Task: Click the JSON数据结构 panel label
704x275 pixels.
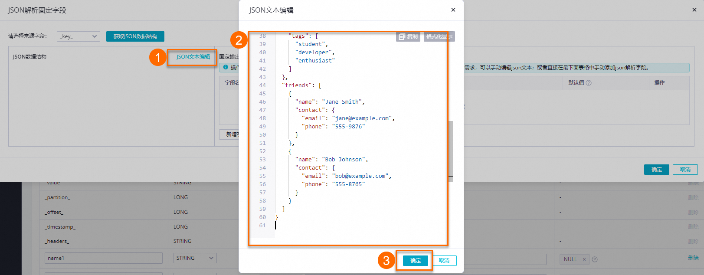Action: pos(29,57)
